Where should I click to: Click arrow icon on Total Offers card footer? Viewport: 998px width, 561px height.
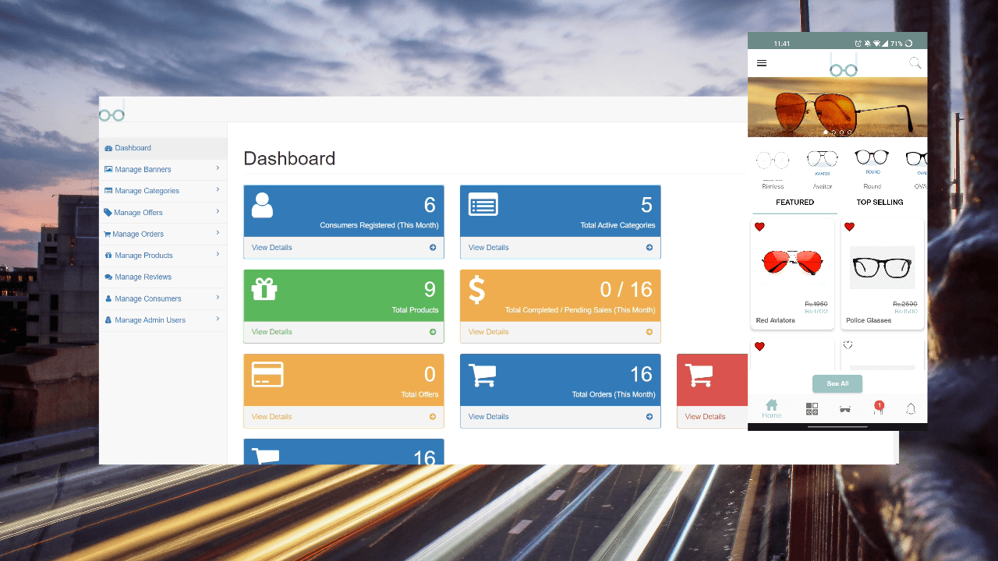(433, 417)
